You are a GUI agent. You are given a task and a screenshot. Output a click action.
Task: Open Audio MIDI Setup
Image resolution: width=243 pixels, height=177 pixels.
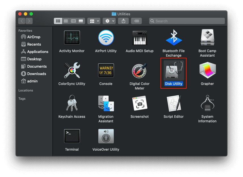click(x=140, y=37)
